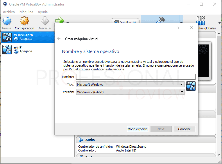Click the Nueva toolbar icon

pos(7,21)
